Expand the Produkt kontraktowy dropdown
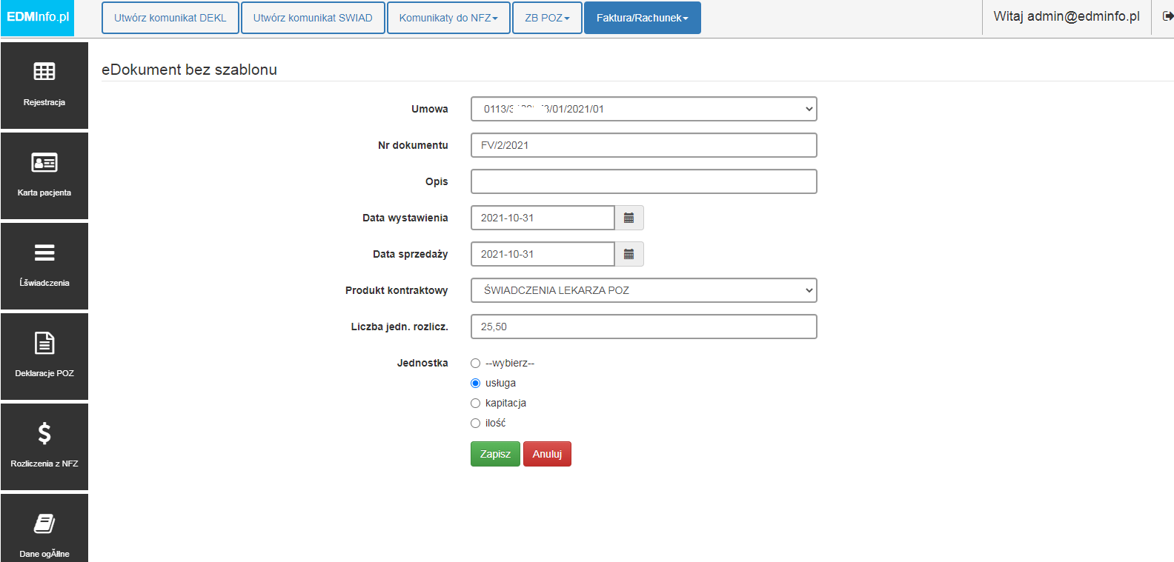Viewport: 1174px width, 562px height. pos(643,290)
